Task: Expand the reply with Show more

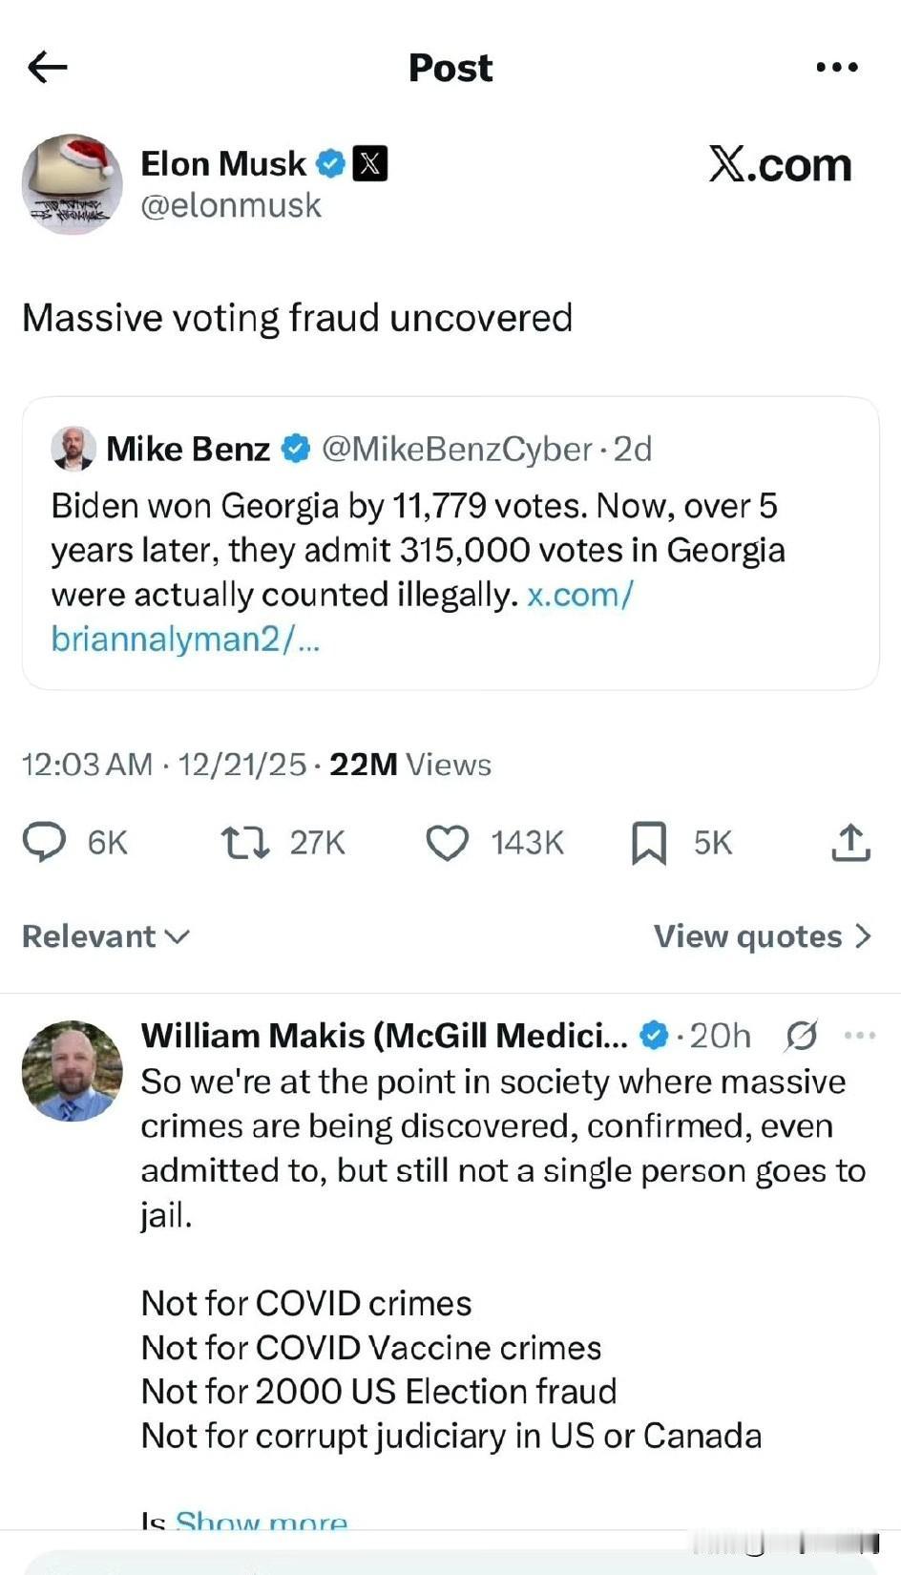Action: pyautogui.click(x=262, y=1519)
